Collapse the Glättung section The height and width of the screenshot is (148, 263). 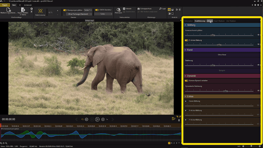click(x=185, y=25)
